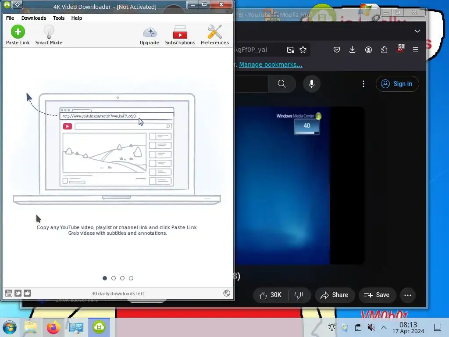Viewport: 449px width, 337px height.
Task: Click the show desktop notification button
Action: point(438,327)
